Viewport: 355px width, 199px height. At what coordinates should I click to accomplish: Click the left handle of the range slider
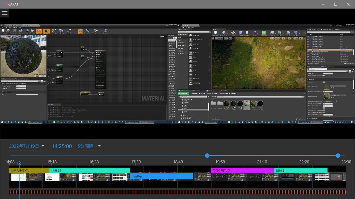point(207,155)
